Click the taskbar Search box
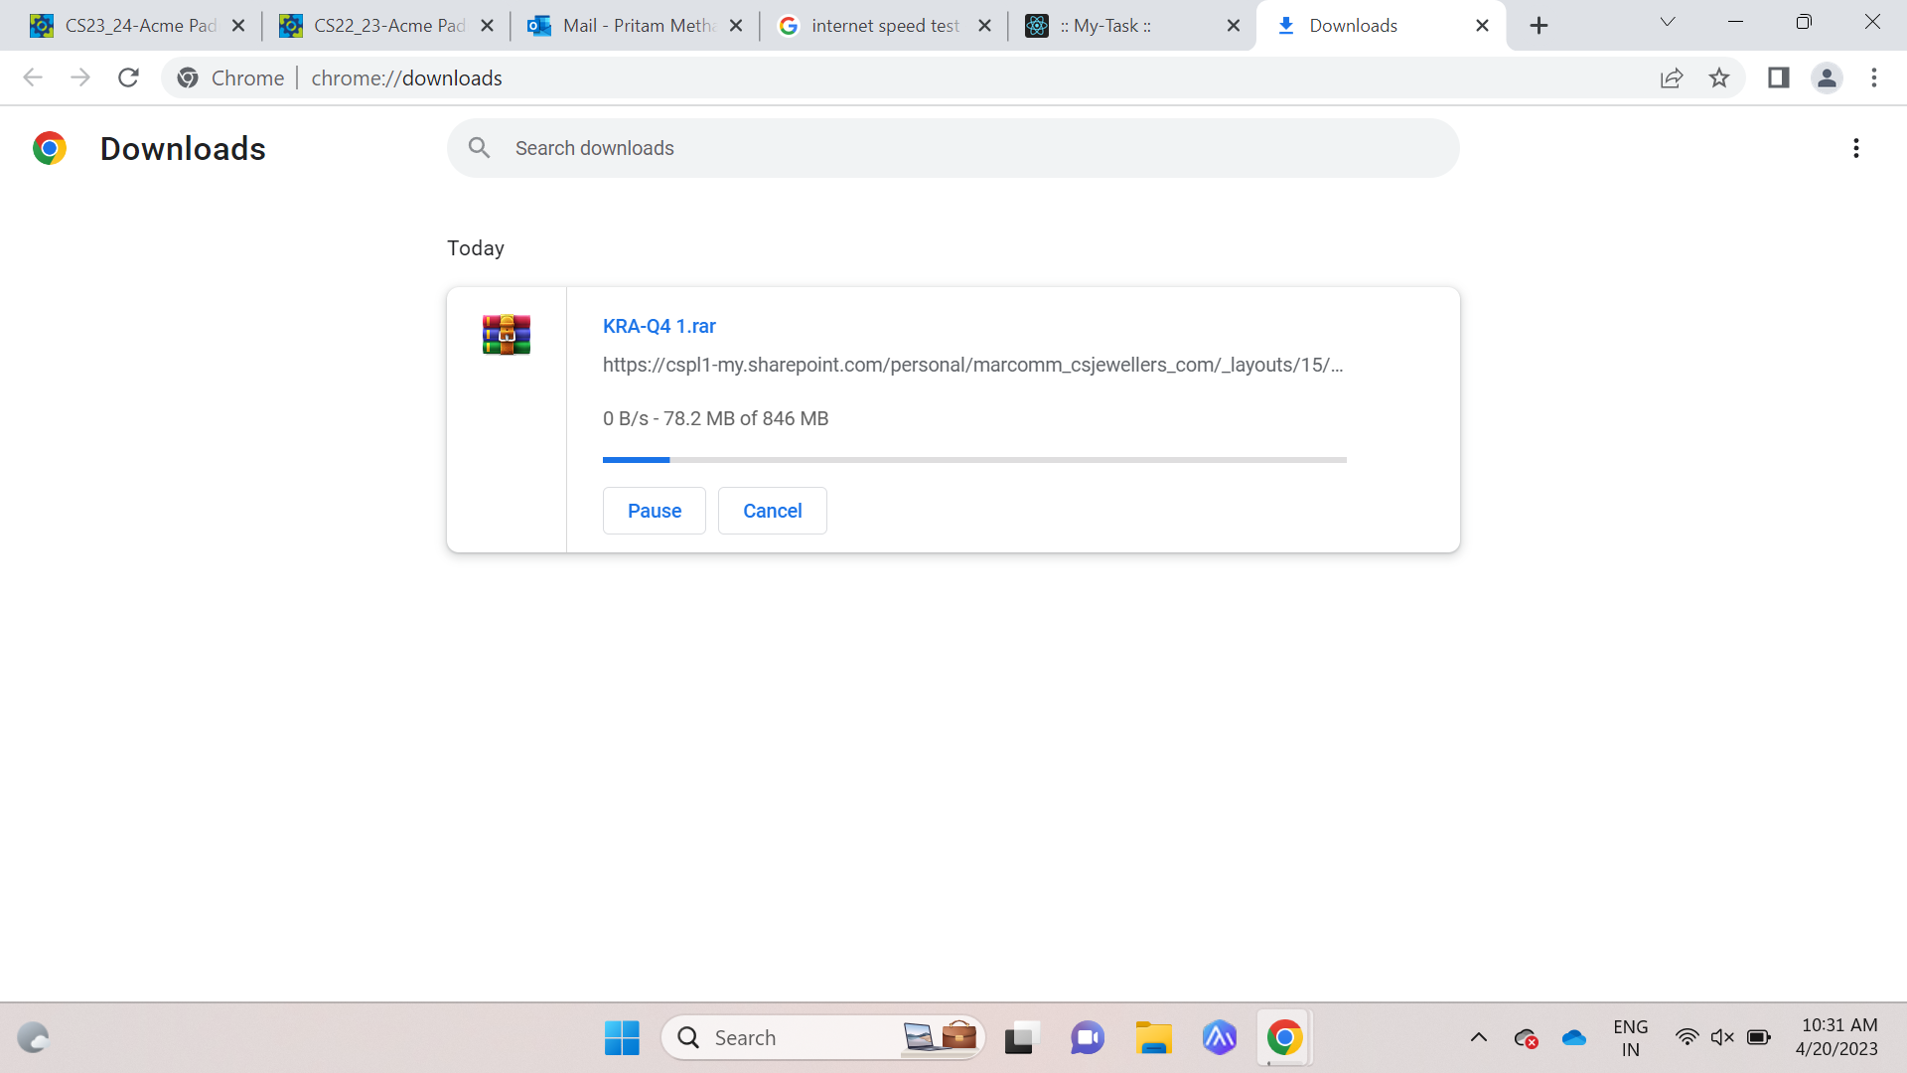Image resolution: width=1907 pixels, height=1073 pixels. point(822,1038)
